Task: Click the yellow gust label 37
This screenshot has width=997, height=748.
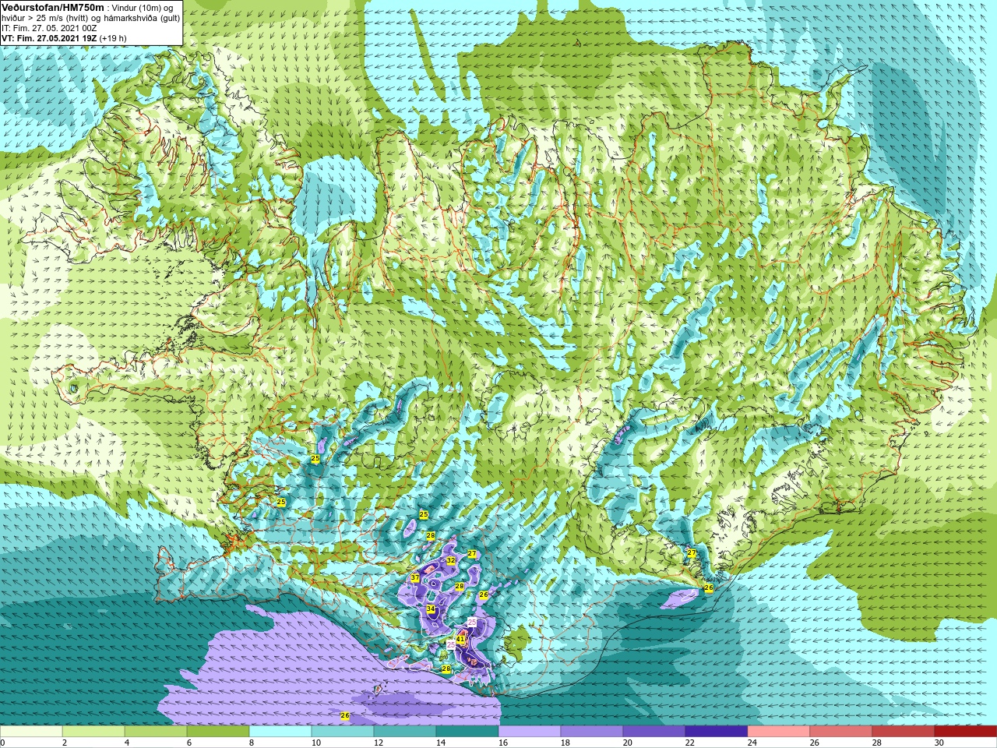Action: pos(415,578)
